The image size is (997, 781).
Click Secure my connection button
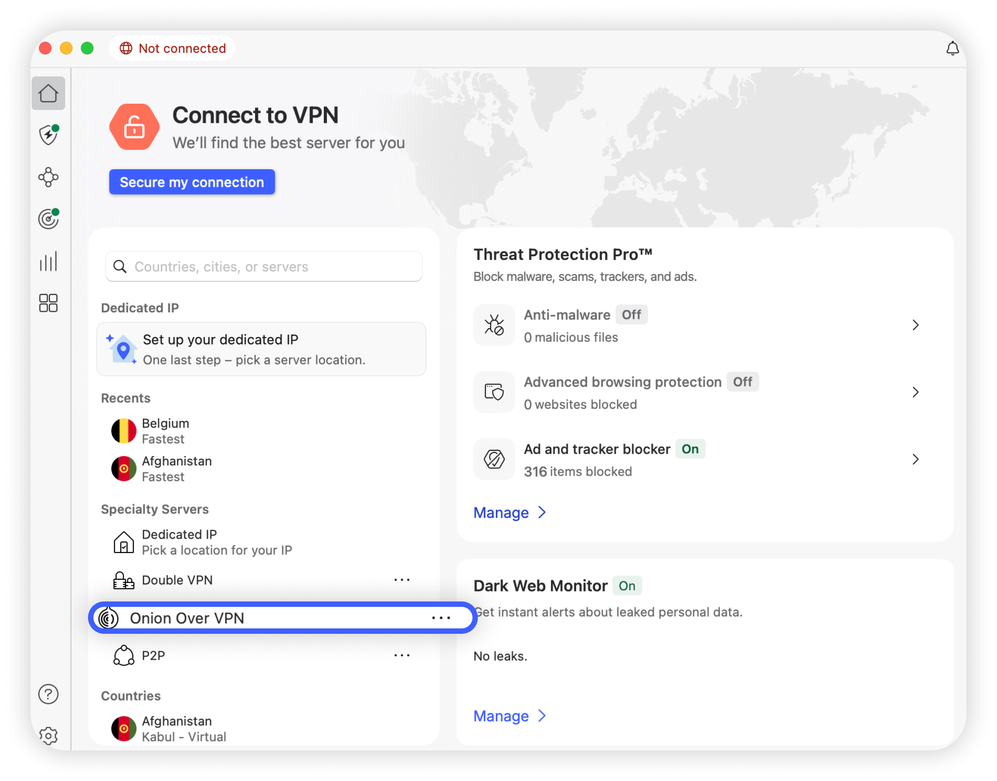[x=192, y=182]
